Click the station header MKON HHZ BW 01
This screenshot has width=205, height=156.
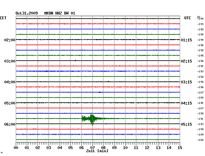[60, 13]
